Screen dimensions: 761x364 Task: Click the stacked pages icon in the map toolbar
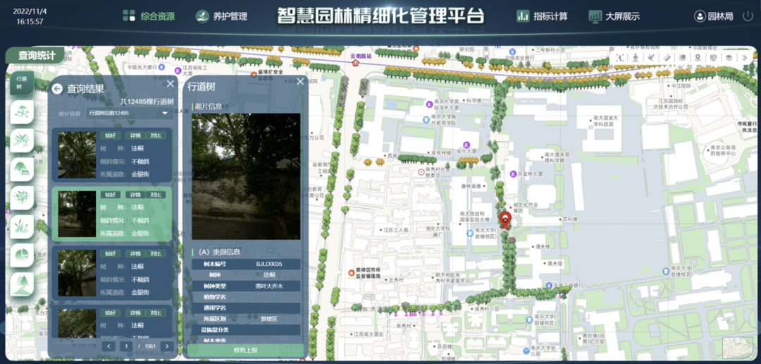[x=682, y=57]
